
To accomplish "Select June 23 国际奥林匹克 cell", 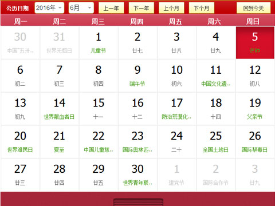I will (137, 142).
